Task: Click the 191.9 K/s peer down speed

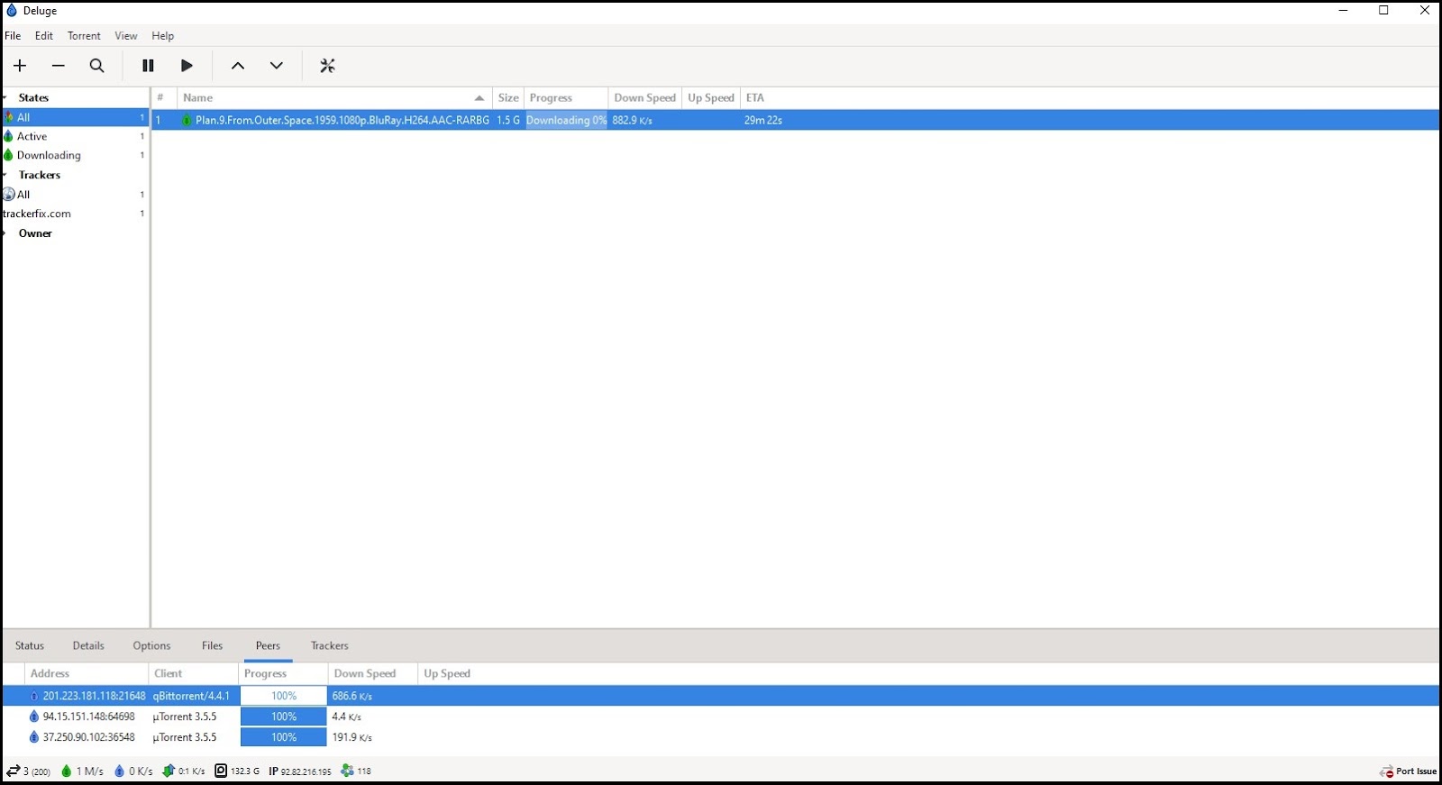Action: (352, 738)
